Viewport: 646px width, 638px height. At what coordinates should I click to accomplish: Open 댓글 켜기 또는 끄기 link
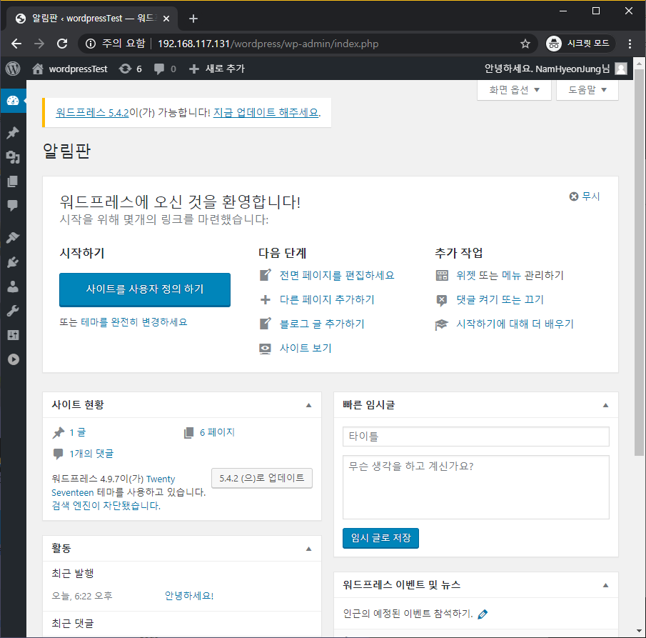[x=500, y=300]
